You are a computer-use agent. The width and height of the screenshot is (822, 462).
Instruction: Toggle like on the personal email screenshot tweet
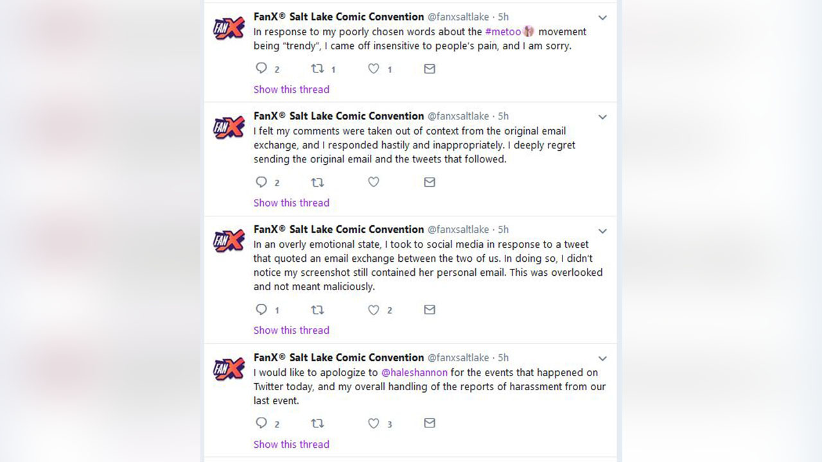(x=374, y=309)
